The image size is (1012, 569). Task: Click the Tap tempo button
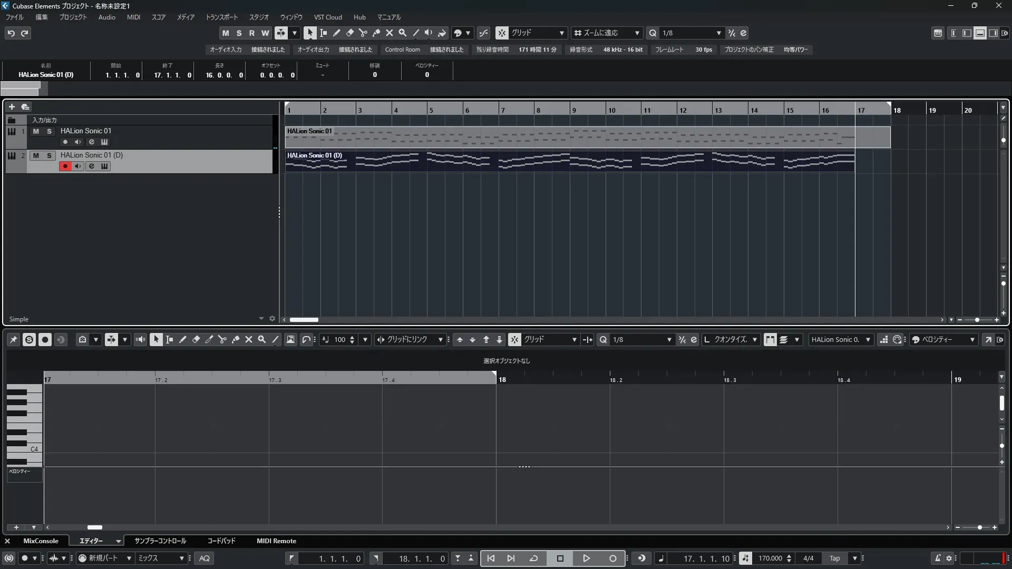click(x=834, y=558)
